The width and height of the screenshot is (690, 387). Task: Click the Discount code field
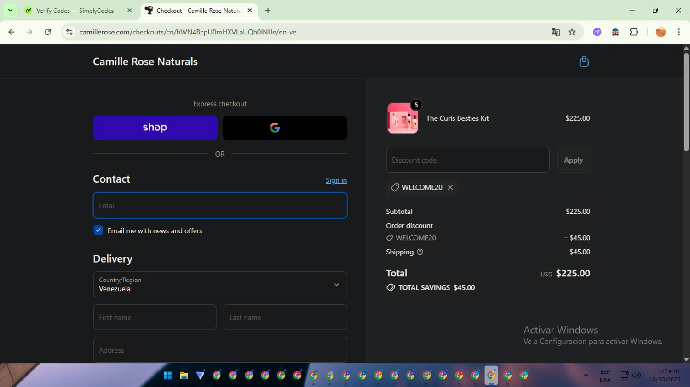468,160
